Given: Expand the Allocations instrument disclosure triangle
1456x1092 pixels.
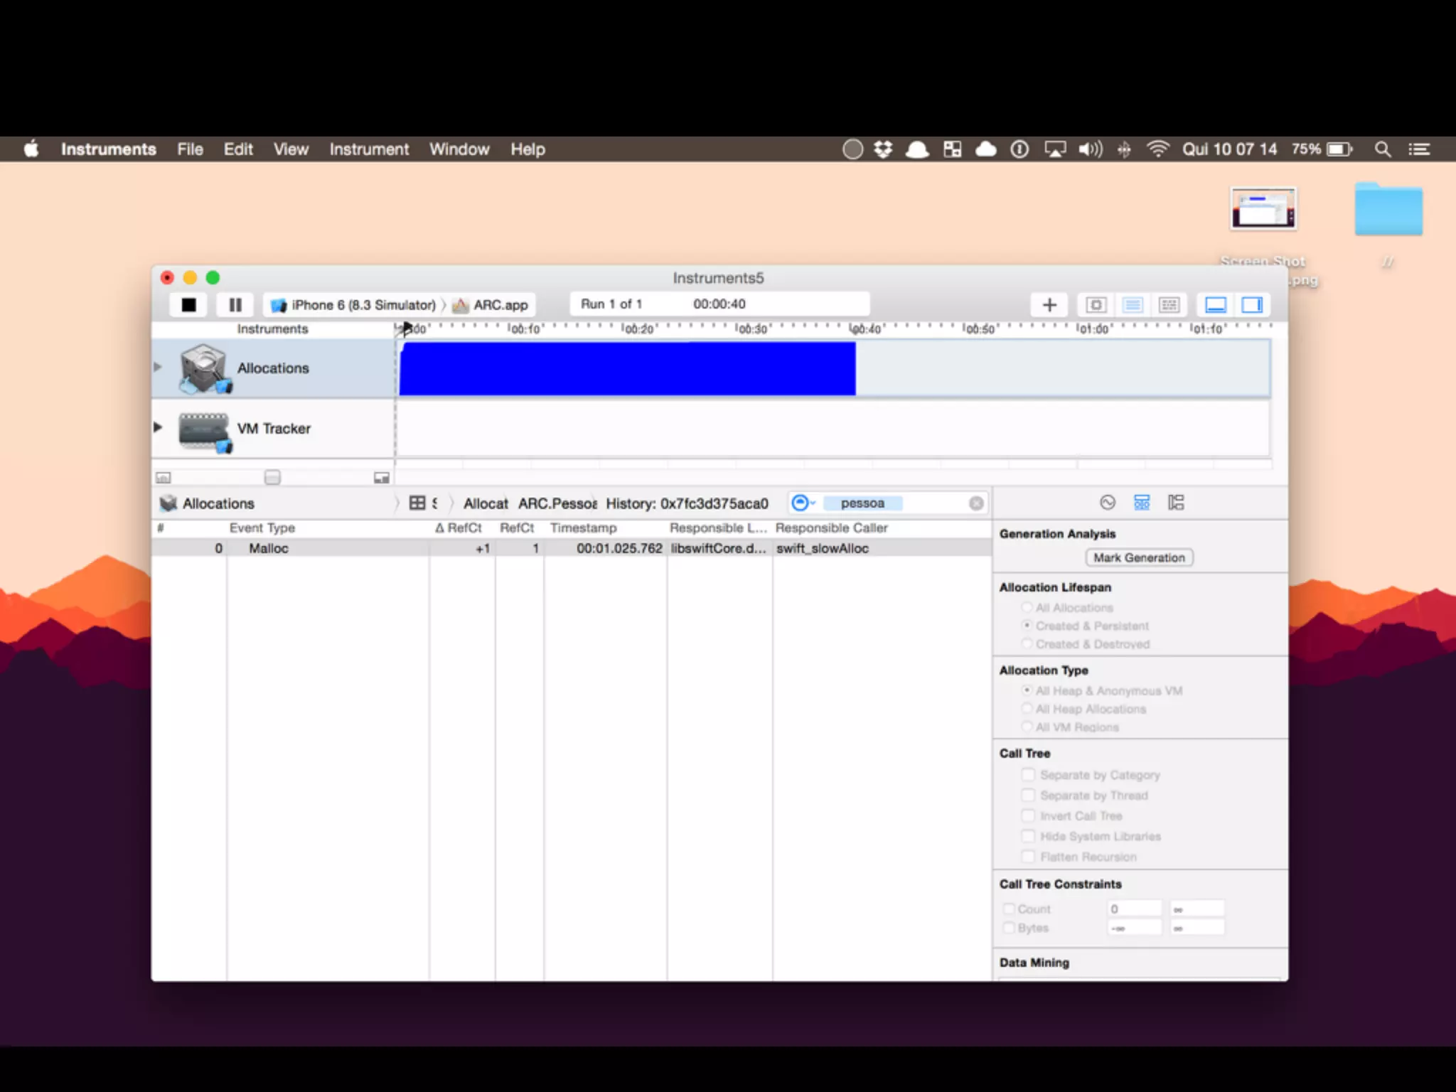Looking at the screenshot, I should click(158, 367).
